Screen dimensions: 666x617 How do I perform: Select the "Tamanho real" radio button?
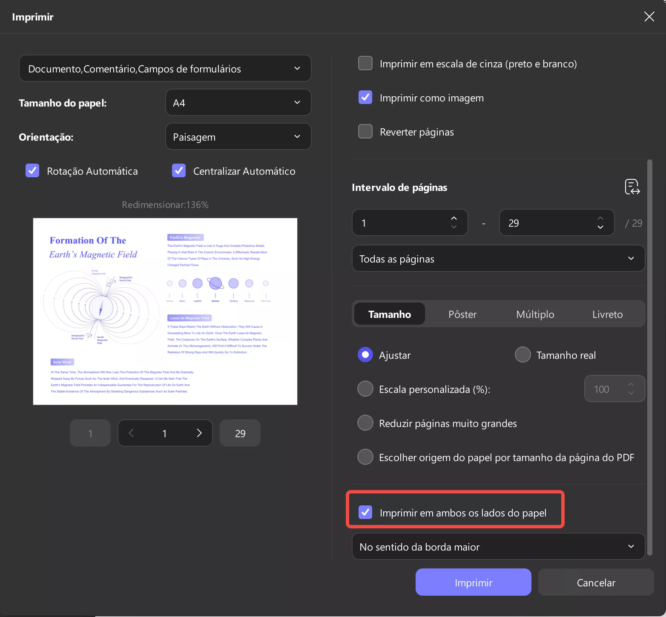[x=522, y=355]
